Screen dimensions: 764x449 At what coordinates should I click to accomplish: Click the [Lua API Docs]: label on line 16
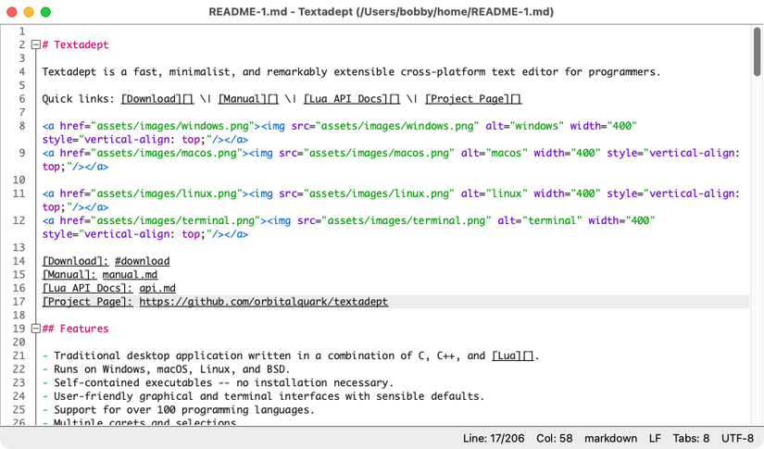click(88, 288)
